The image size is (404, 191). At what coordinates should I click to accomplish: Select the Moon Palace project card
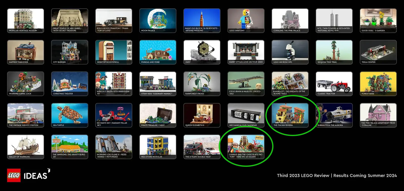[x=158, y=20]
